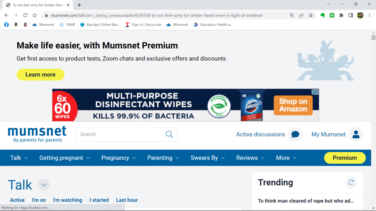The image size is (376, 211).
Task: Click the My Mumsnet profile icon
Action: point(356,134)
